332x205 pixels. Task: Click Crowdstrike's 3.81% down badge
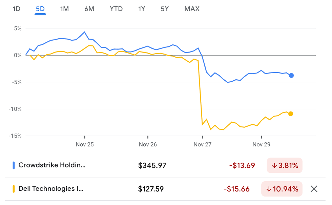[x=285, y=165]
